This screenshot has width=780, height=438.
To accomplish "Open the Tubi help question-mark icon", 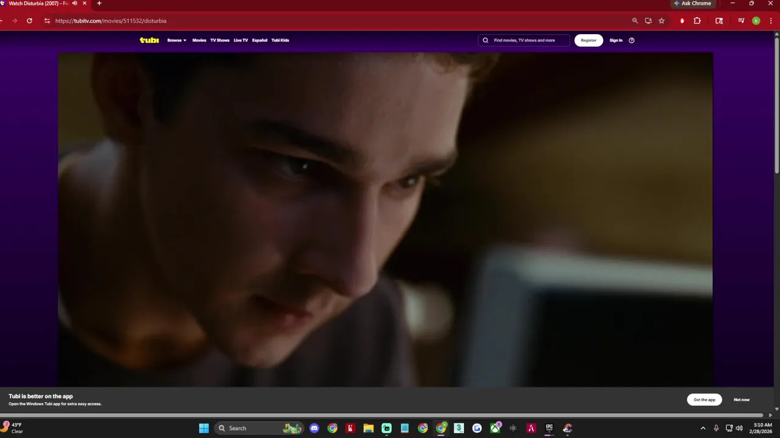I will 631,40.
